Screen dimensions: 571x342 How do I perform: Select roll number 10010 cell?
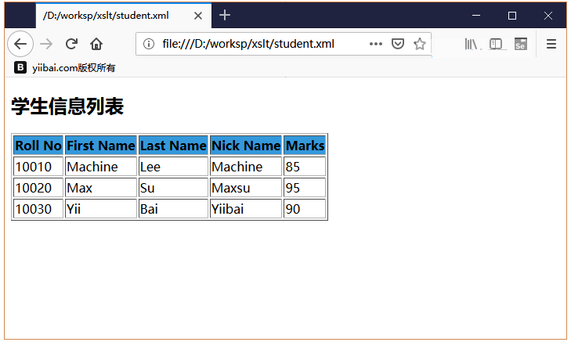[38, 167]
